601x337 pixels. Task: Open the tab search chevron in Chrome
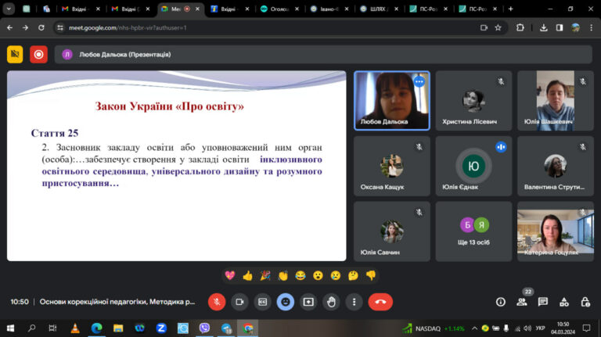pos(9,9)
